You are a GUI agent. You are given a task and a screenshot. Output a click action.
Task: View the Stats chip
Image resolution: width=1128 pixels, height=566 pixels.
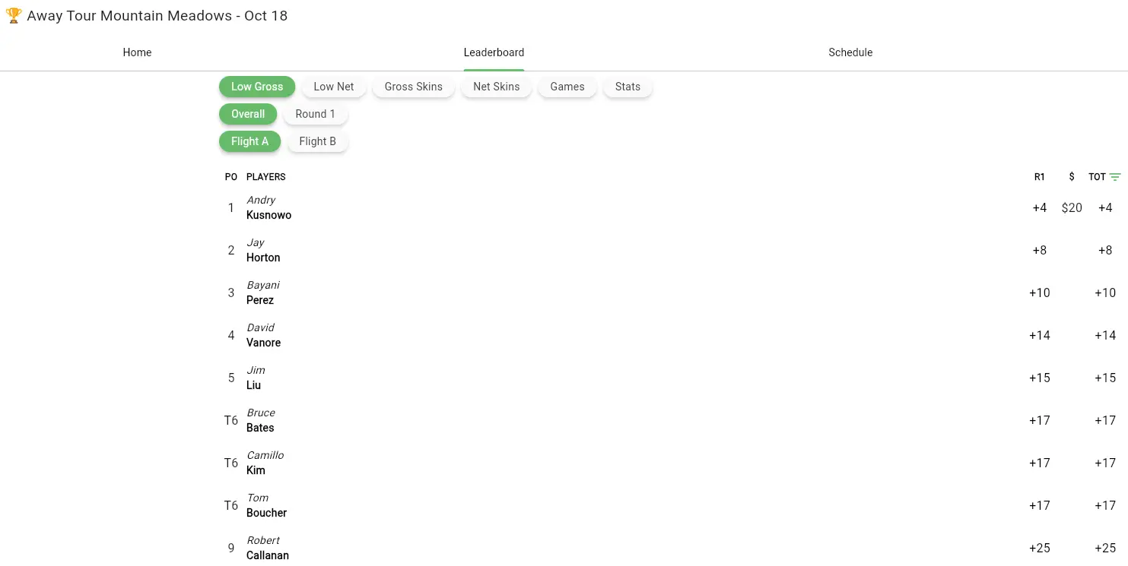pyautogui.click(x=628, y=87)
